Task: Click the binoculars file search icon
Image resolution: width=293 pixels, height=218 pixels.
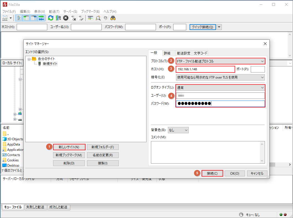Action: pos(113,18)
